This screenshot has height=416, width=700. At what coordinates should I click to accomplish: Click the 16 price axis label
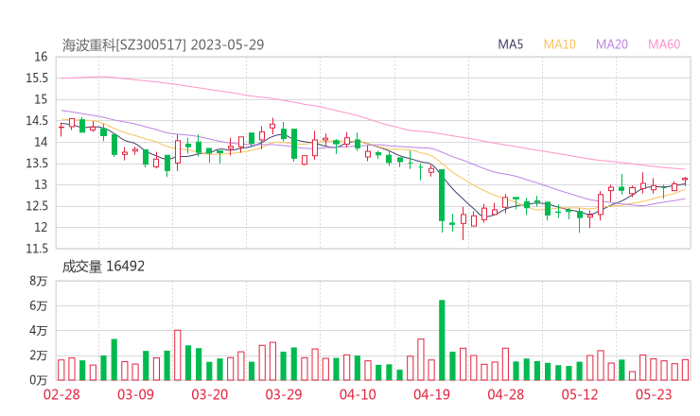pos(41,57)
